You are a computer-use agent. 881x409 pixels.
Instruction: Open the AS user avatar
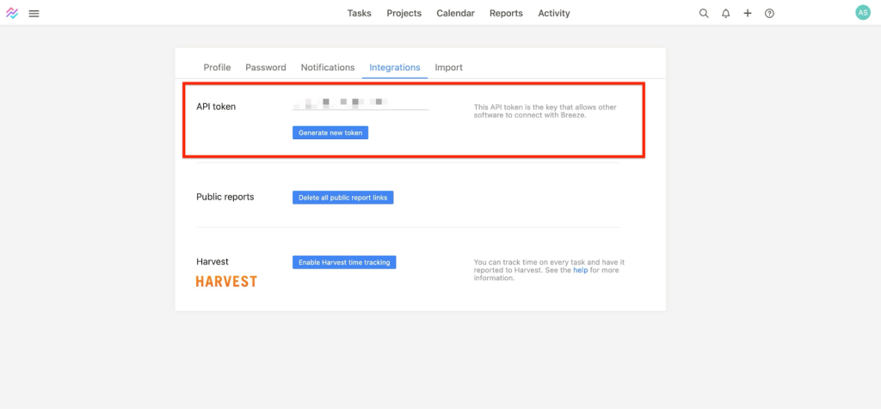[x=862, y=13]
